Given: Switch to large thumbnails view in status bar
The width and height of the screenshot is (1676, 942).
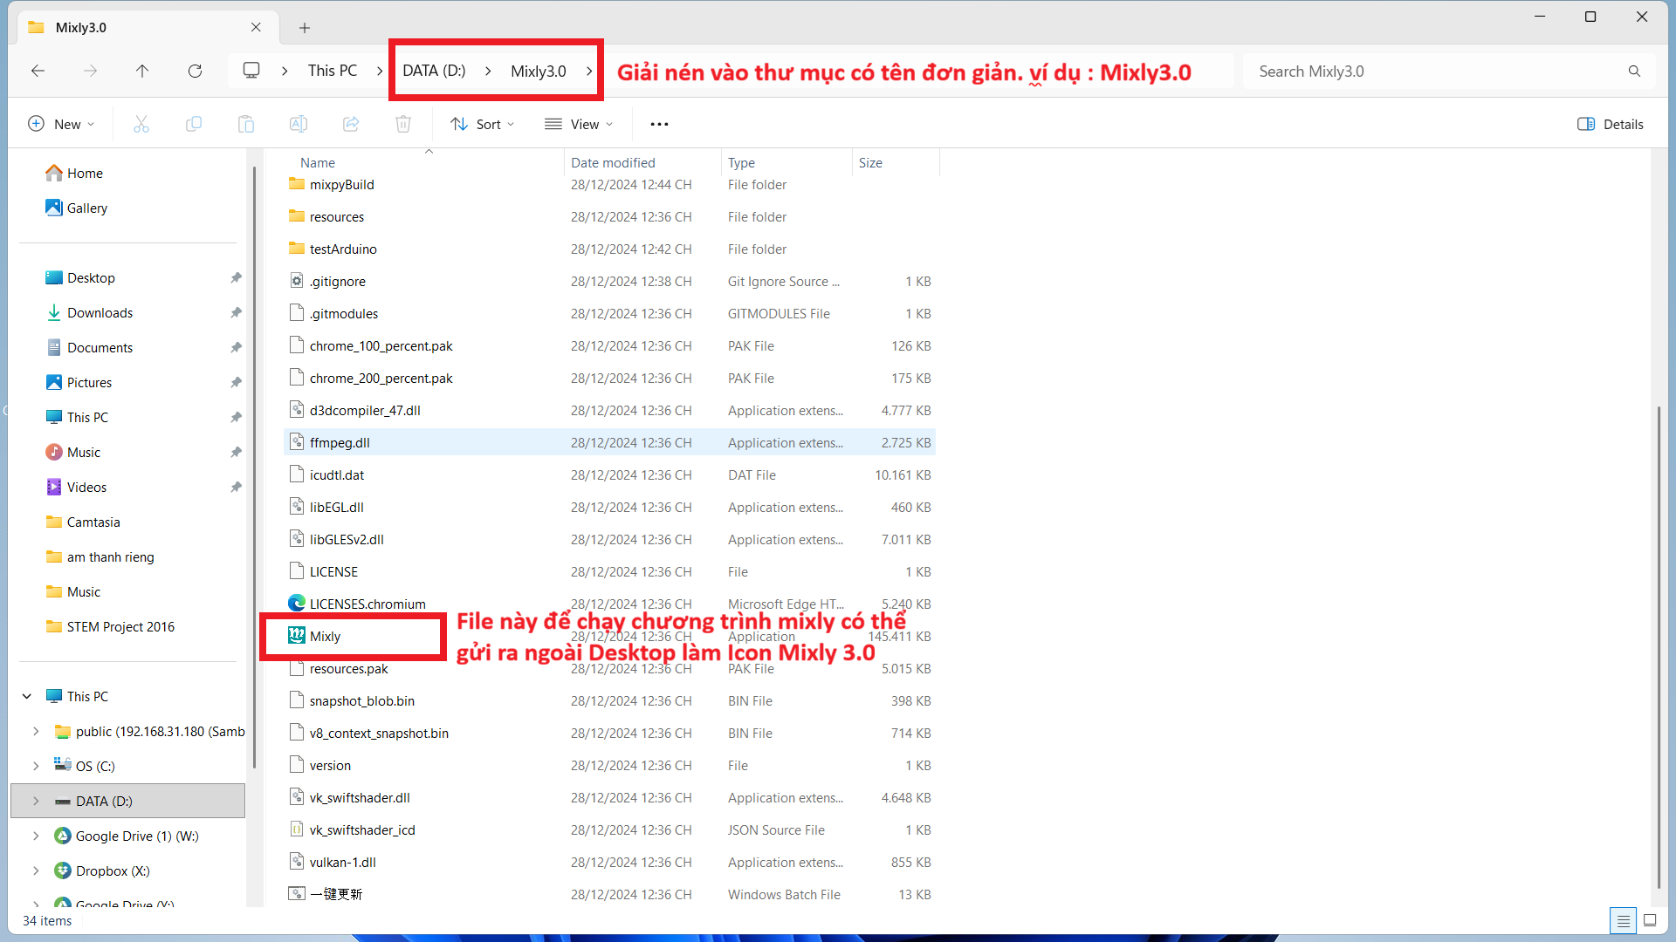Looking at the screenshot, I should [1650, 920].
